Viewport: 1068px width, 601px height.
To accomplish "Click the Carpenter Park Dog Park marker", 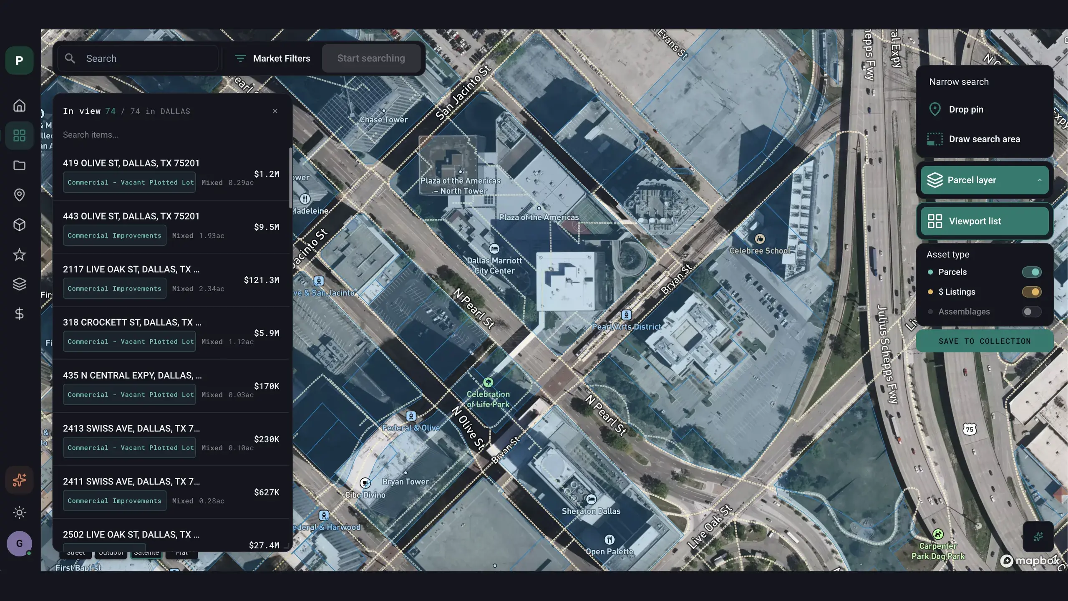I will coord(938,534).
